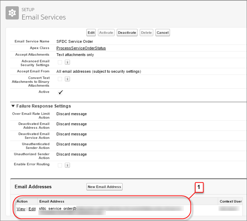This screenshot has height=221, width=247.
Task: Toggle the Active checkbox
Action: point(60,93)
